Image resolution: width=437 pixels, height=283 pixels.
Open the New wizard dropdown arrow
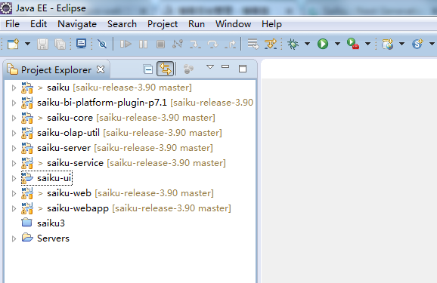tap(27, 44)
